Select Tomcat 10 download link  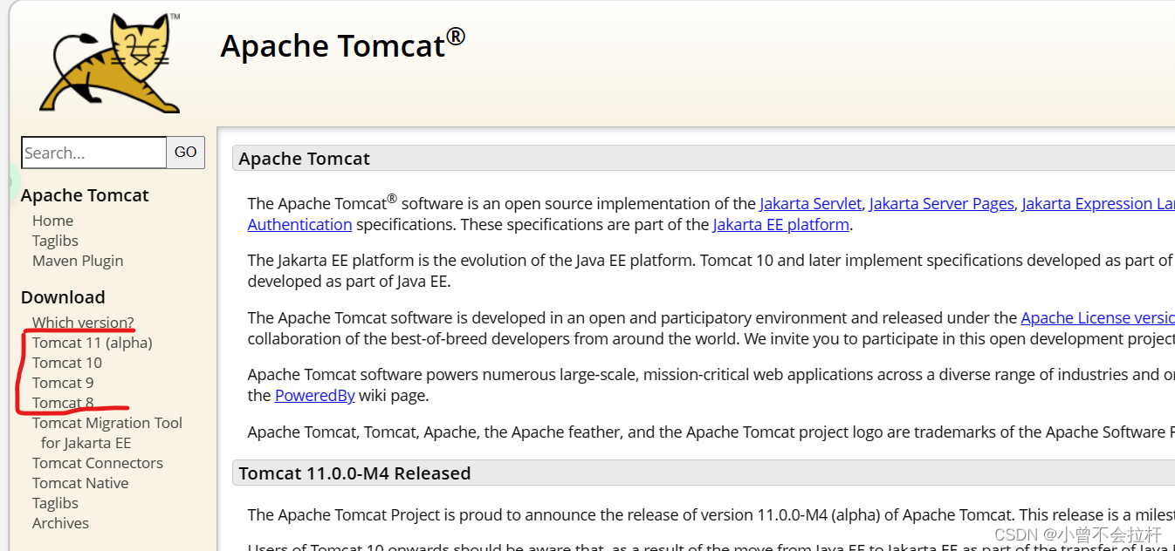pos(67,363)
